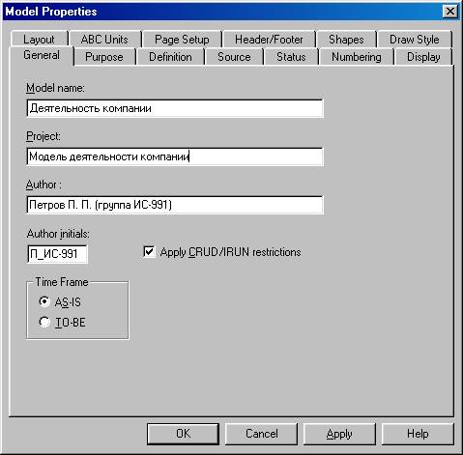Open the Display tab
Image resolution: width=463 pixels, height=455 pixels.
423,57
